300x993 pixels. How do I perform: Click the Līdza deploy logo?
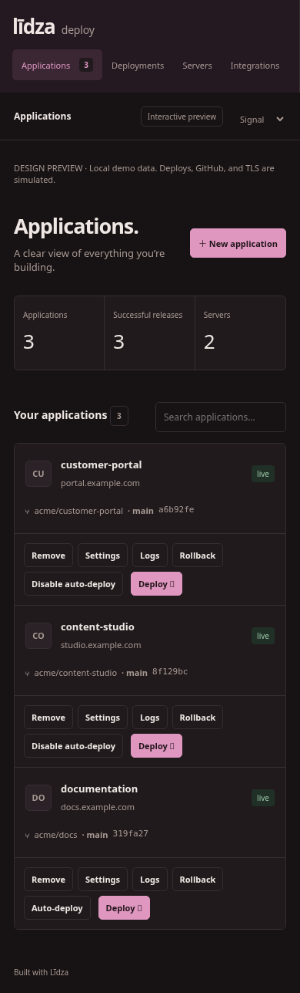coord(54,28)
